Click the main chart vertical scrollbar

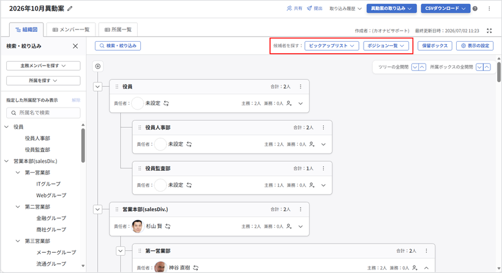499,72
